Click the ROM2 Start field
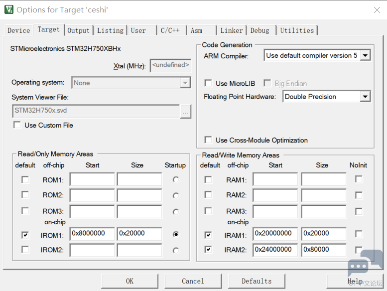This screenshot has width=387, height=291. click(x=92, y=195)
